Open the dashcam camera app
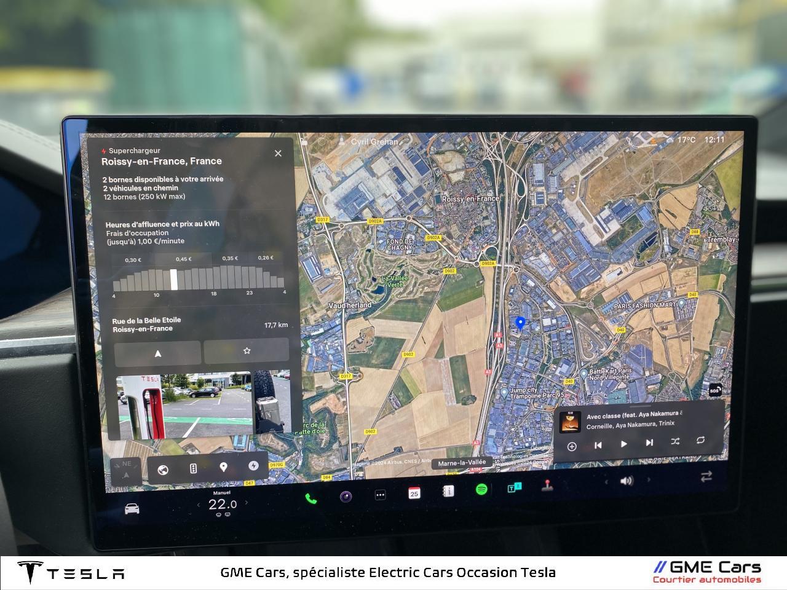The width and height of the screenshot is (787, 590). pyautogui.click(x=346, y=497)
